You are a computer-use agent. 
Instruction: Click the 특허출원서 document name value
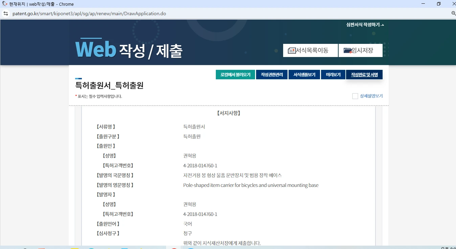pyautogui.click(x=194, y=127)
